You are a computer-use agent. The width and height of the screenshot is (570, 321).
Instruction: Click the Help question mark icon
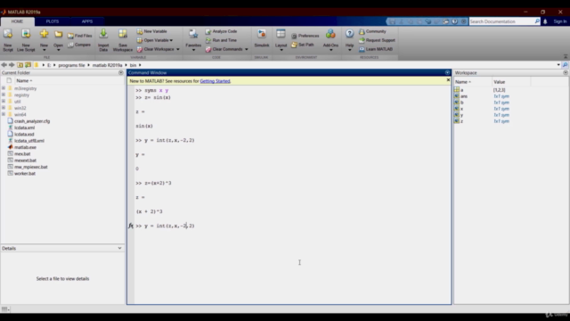[349, 34]
